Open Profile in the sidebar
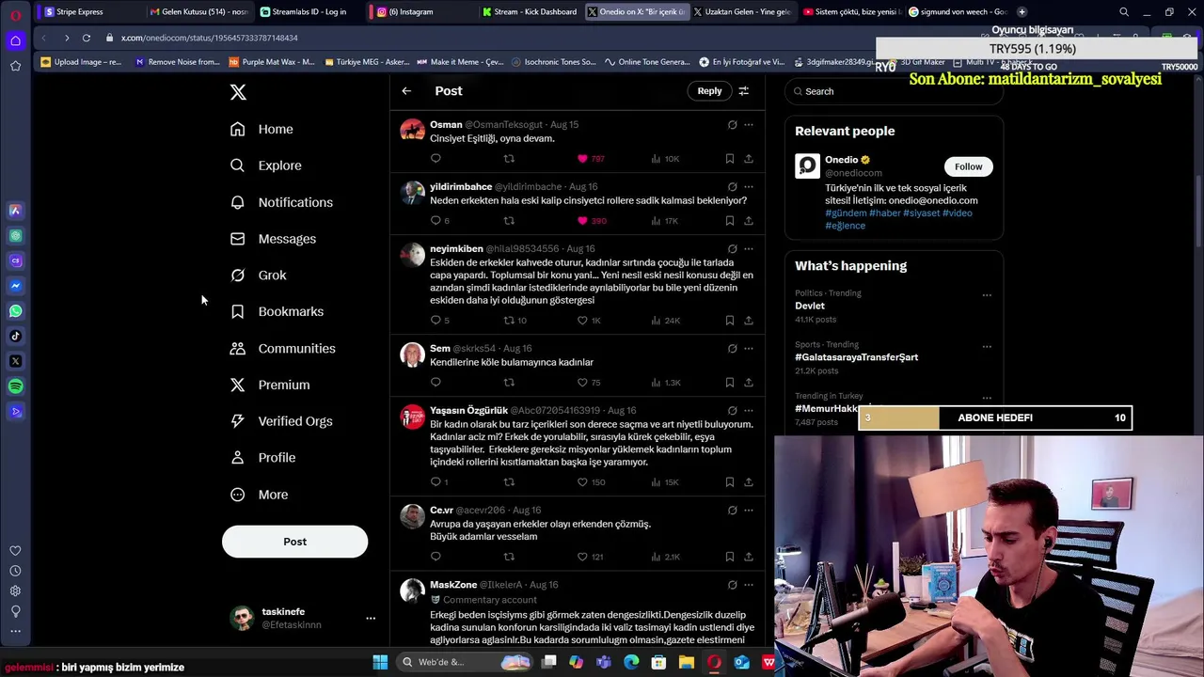1204x677 pixels. 263,458
